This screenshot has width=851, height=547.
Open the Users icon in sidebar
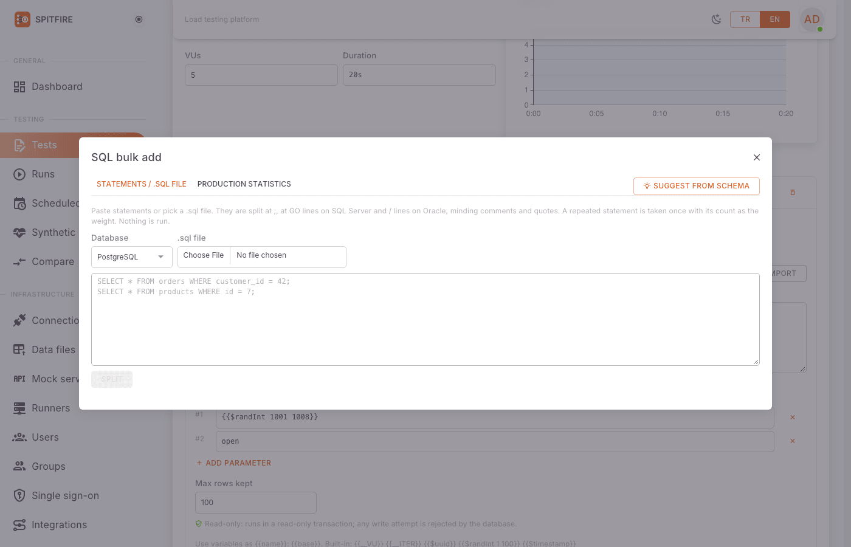pyautogui.click(x=19, y=437)
